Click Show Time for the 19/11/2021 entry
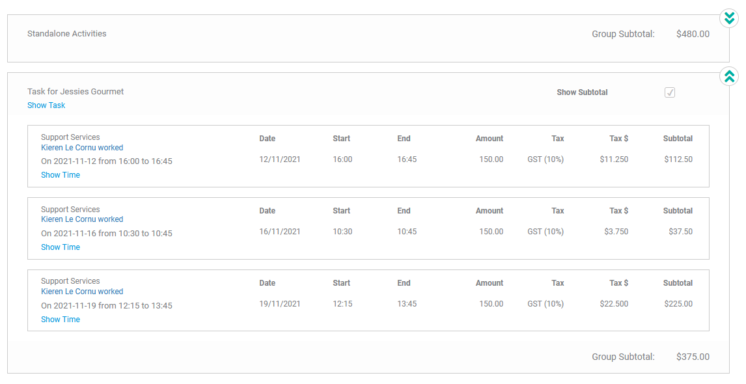 [61, 320]
